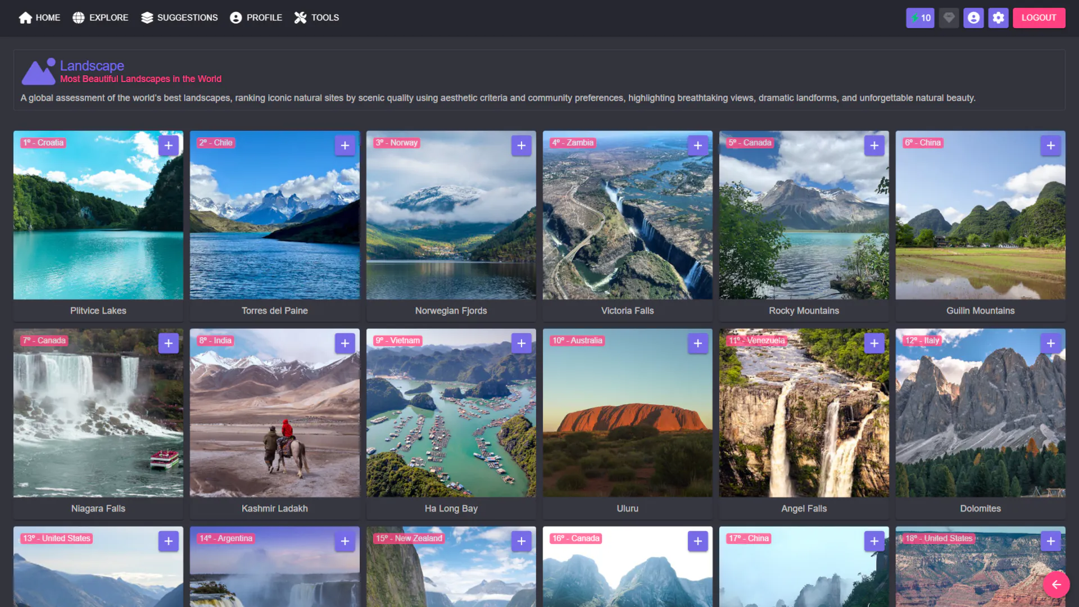Click the '8º - India' rank badge

click(x=215, y=341)
